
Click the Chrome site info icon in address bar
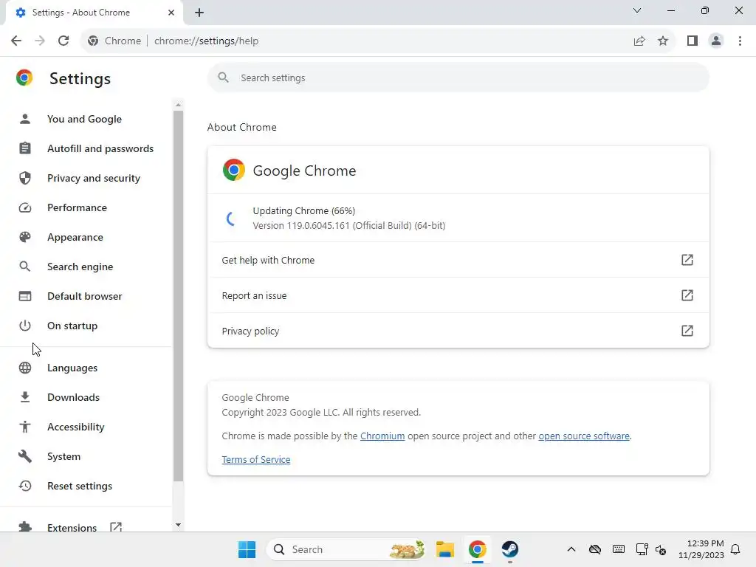(x=94, y=41)
